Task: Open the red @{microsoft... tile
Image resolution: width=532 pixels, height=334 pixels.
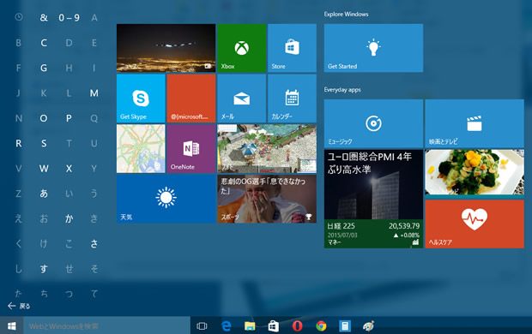Action: [x=191, y=98]
